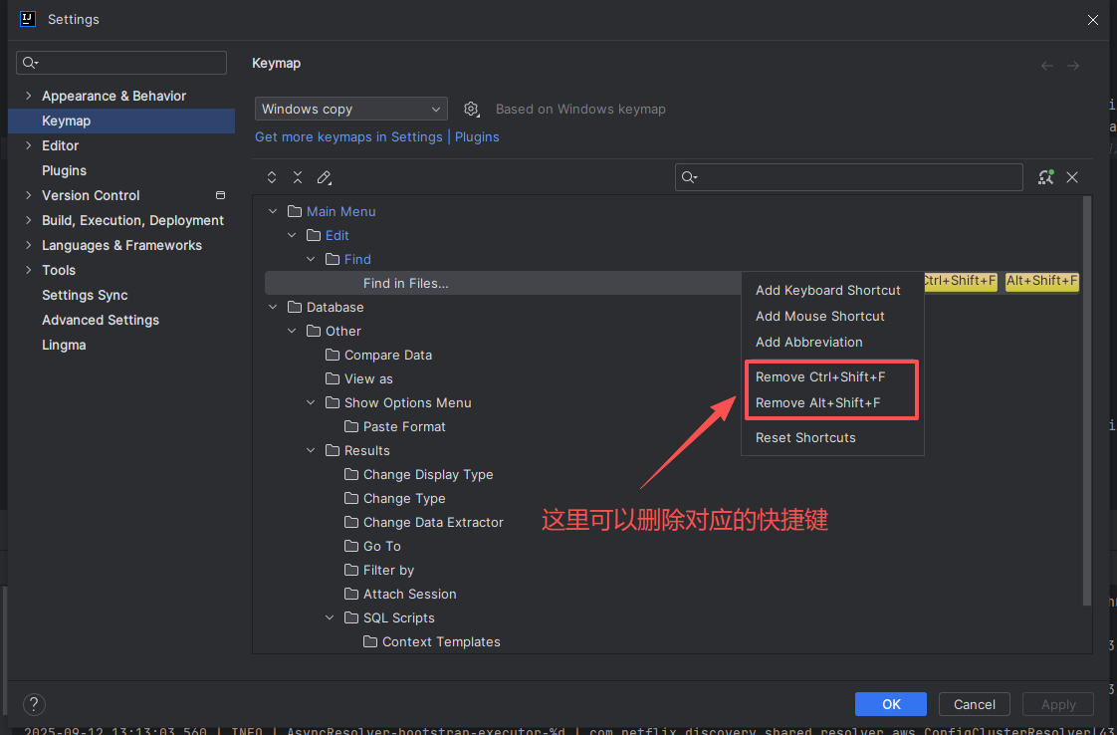Expand Build, Execution, Deployment section
Viewport: 1117px width, 735px height.
point(29,220)
